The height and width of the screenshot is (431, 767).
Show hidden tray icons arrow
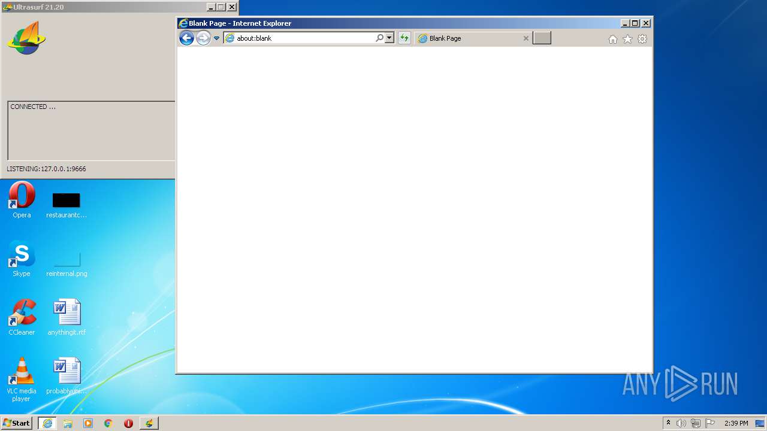tap(669, 423)
